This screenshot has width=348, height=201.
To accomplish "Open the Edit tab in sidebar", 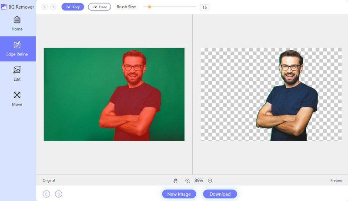I will 17,73.
